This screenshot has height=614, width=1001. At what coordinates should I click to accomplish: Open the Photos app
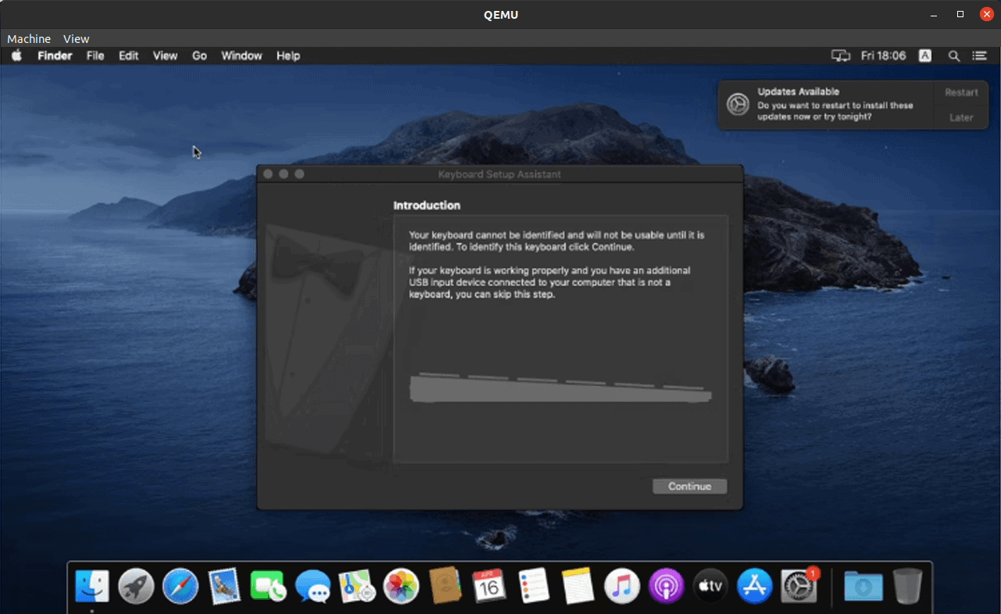click(x=401, y=586)
